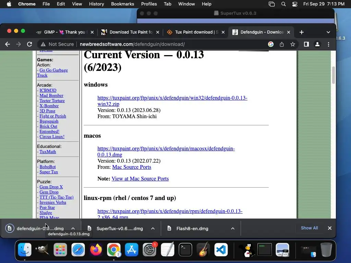Open the Teeter Torture link

[52, 101]
